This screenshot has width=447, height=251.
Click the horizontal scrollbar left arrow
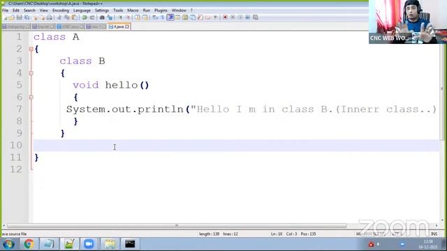(x=3, y=226)
